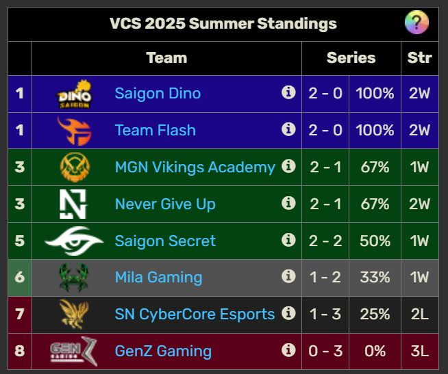The width and height of the screenshot is (448, 374).
Task: Click the Series column header
Action: [351, 58]
